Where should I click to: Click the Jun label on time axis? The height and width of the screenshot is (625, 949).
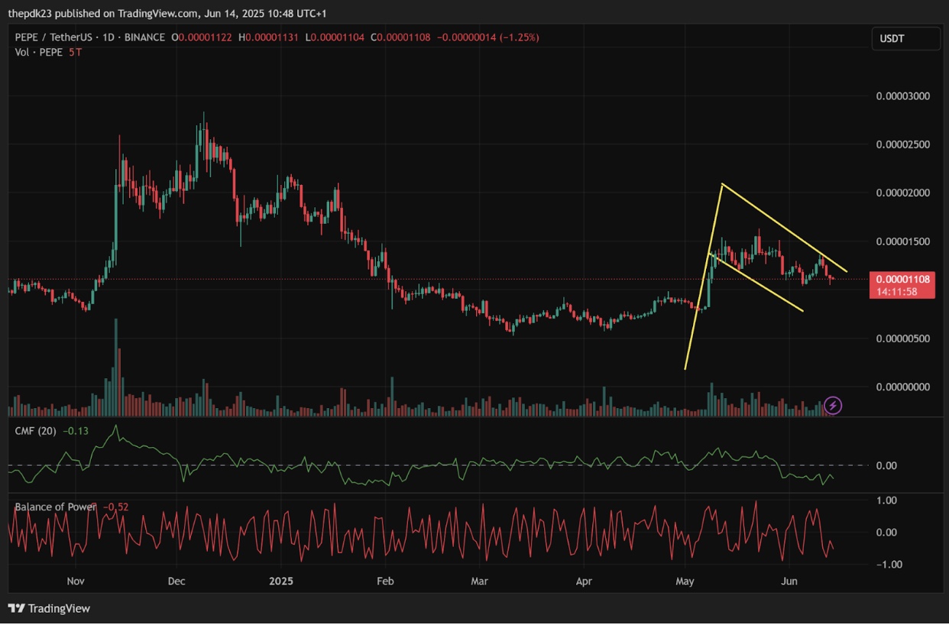pyautogui.click(x=789, y=581)
